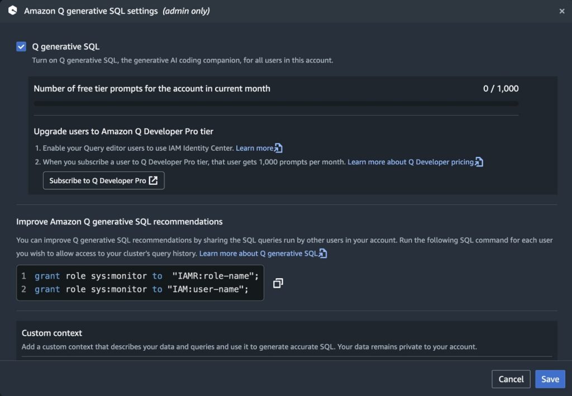The height and width of the screenshot is (396, 572).
Task: Click the Custom context heading
Action: [x=52, y=333]
